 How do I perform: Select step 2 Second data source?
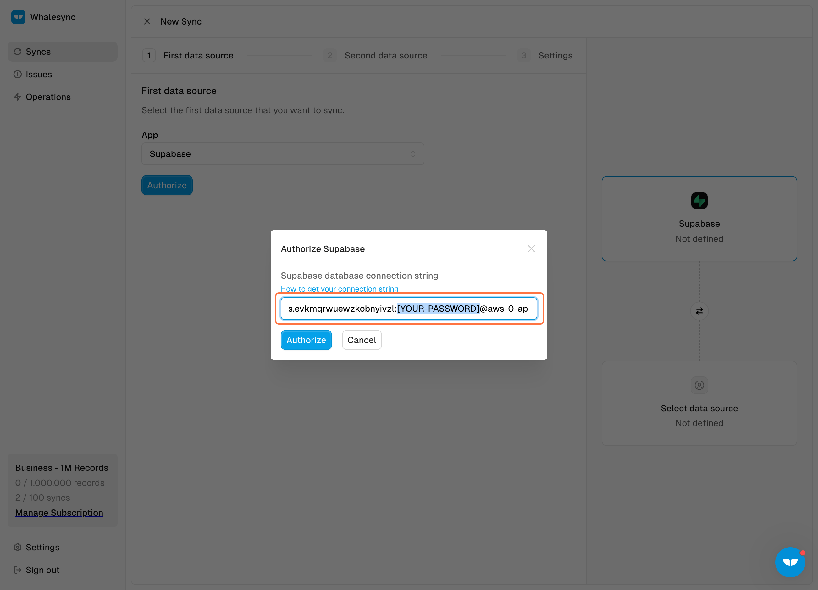coord(375,56)
